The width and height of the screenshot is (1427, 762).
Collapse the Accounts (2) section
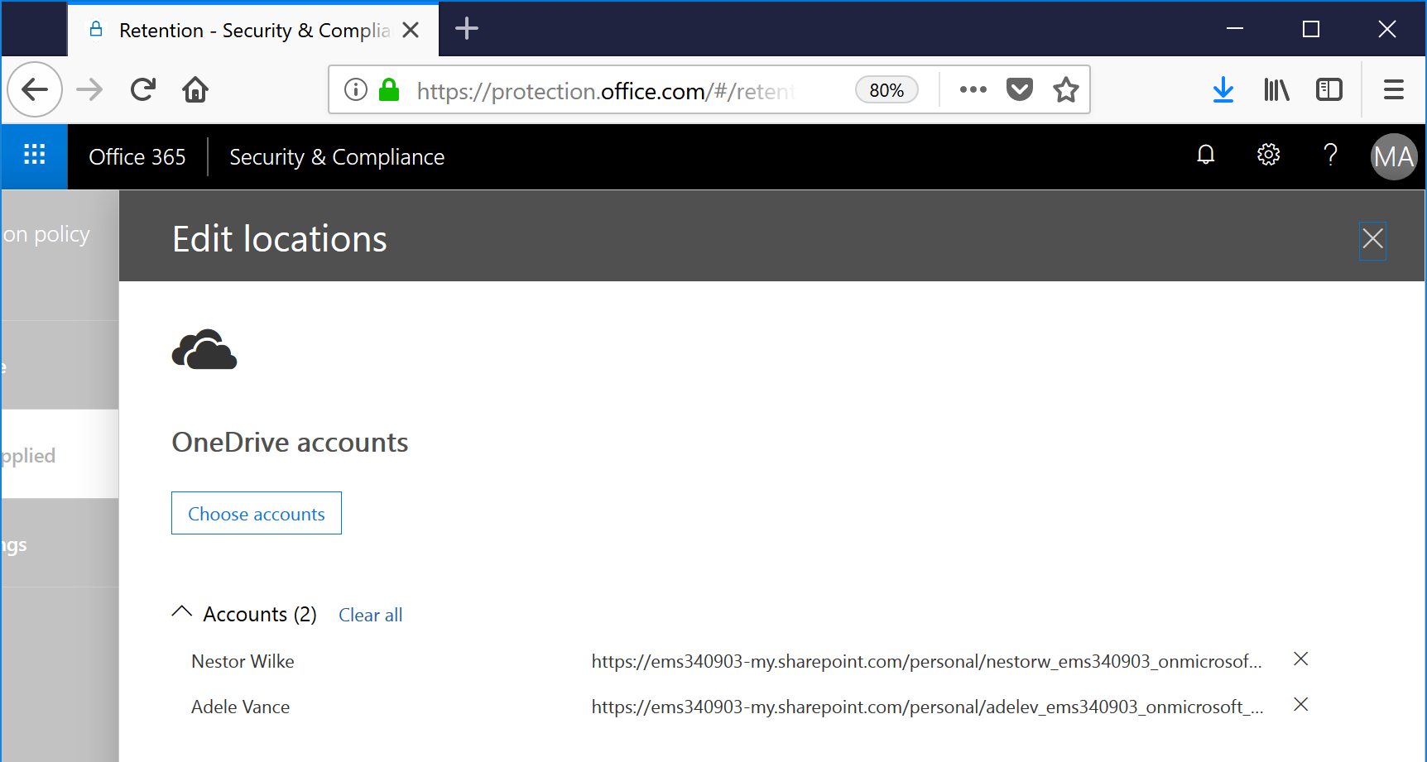(180, 612)
